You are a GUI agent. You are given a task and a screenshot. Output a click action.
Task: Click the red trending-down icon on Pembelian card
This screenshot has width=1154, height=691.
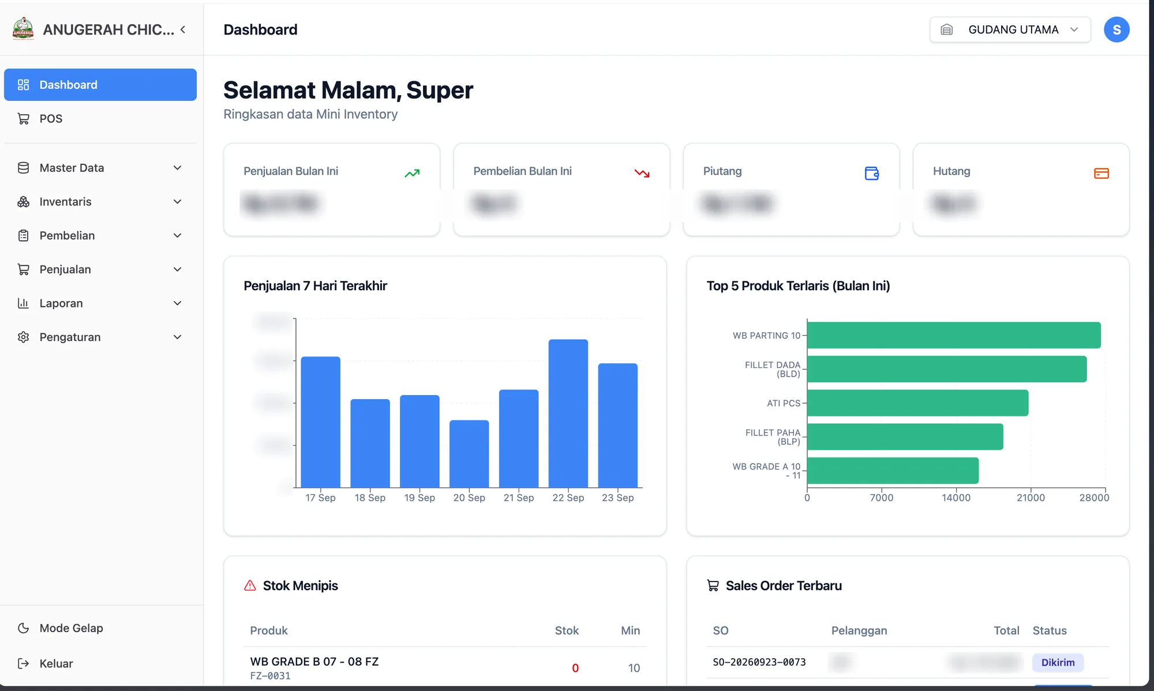tap(642, 173)
